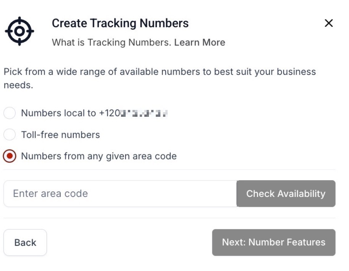Select the "Numbers local to" radio button
349x271 pixels.
point(10,113)
